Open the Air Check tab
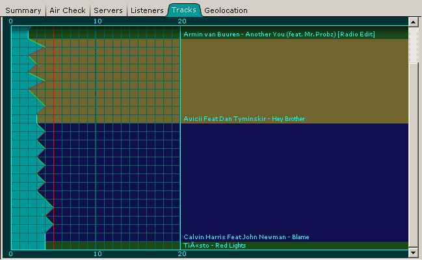 coord(68,10)
